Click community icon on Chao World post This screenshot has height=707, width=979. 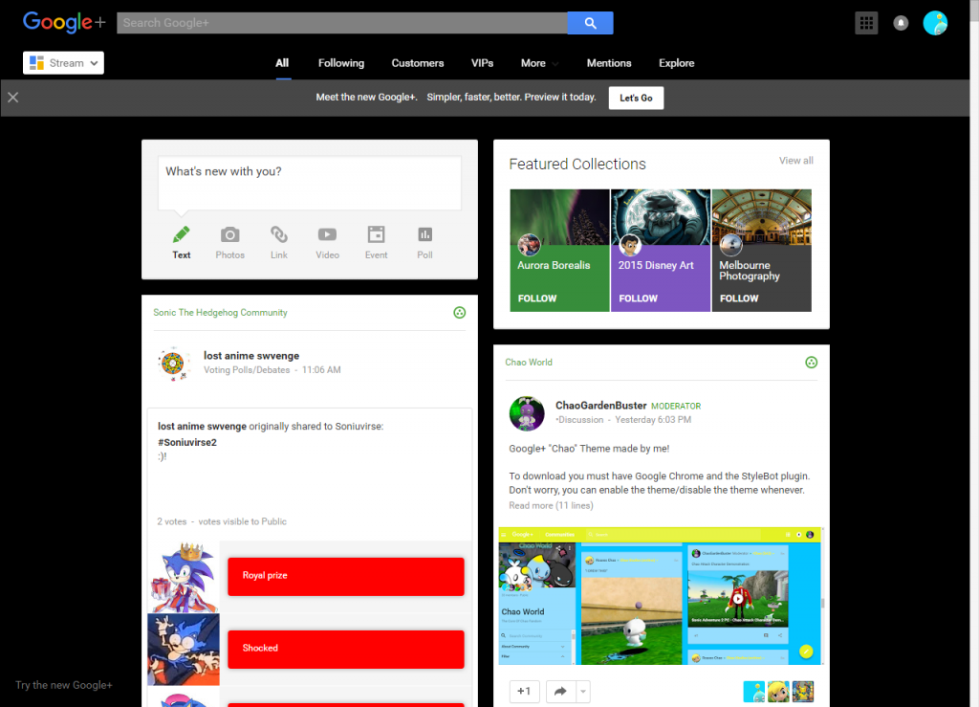pos(811,363)
